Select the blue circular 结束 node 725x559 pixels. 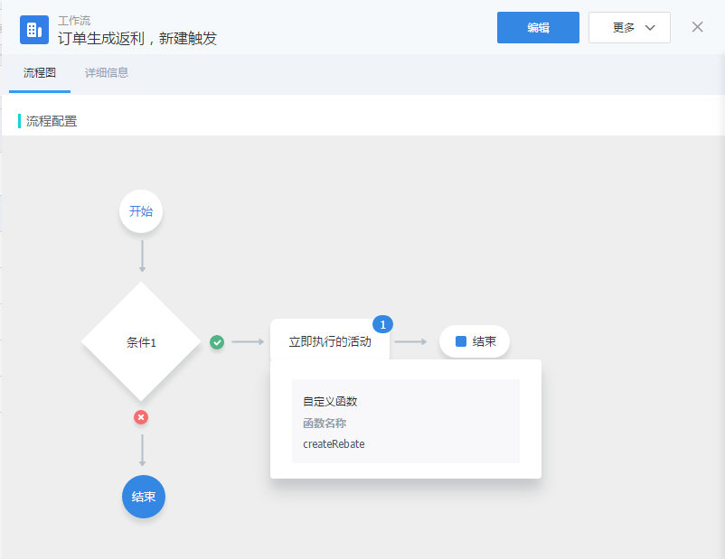click(144, 497)
